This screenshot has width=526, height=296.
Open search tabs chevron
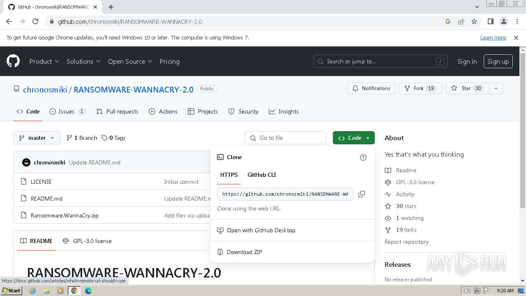(x=477, y=7)
